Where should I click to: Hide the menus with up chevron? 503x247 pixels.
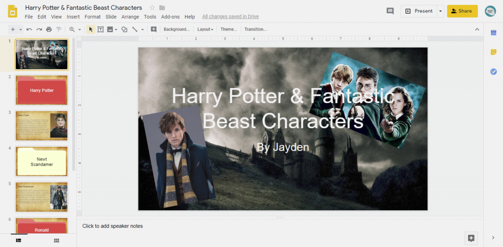[x=477, y=29]
